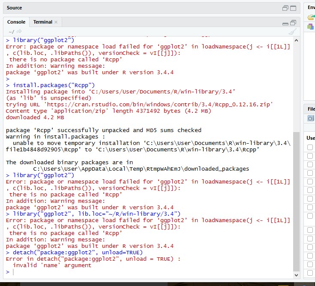Switch to the Console tab
The image size is (315, 286).
click(x=16, y=22)
